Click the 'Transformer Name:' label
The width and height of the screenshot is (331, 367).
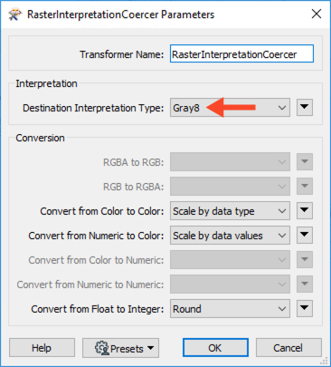[121, 54]
